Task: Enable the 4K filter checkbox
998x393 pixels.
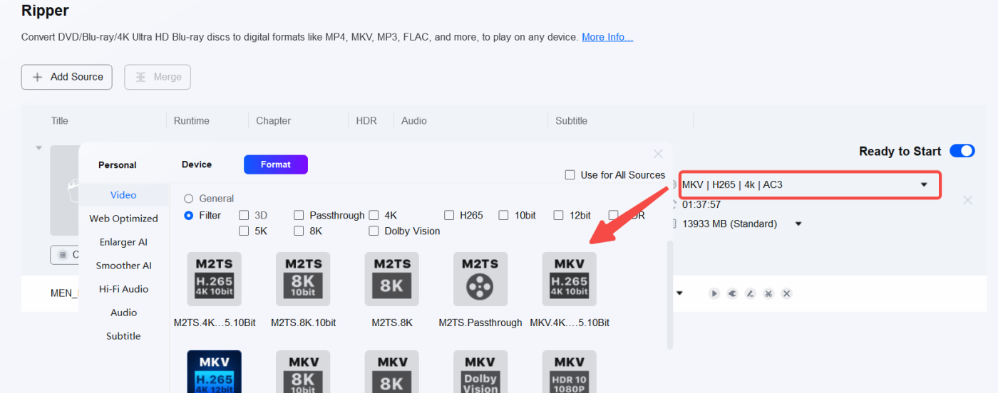Action: [374, 215]
